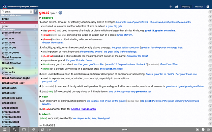Screen dimensions: 212x132
Task: Click the plus add icon in header
Action: [171, 7]
